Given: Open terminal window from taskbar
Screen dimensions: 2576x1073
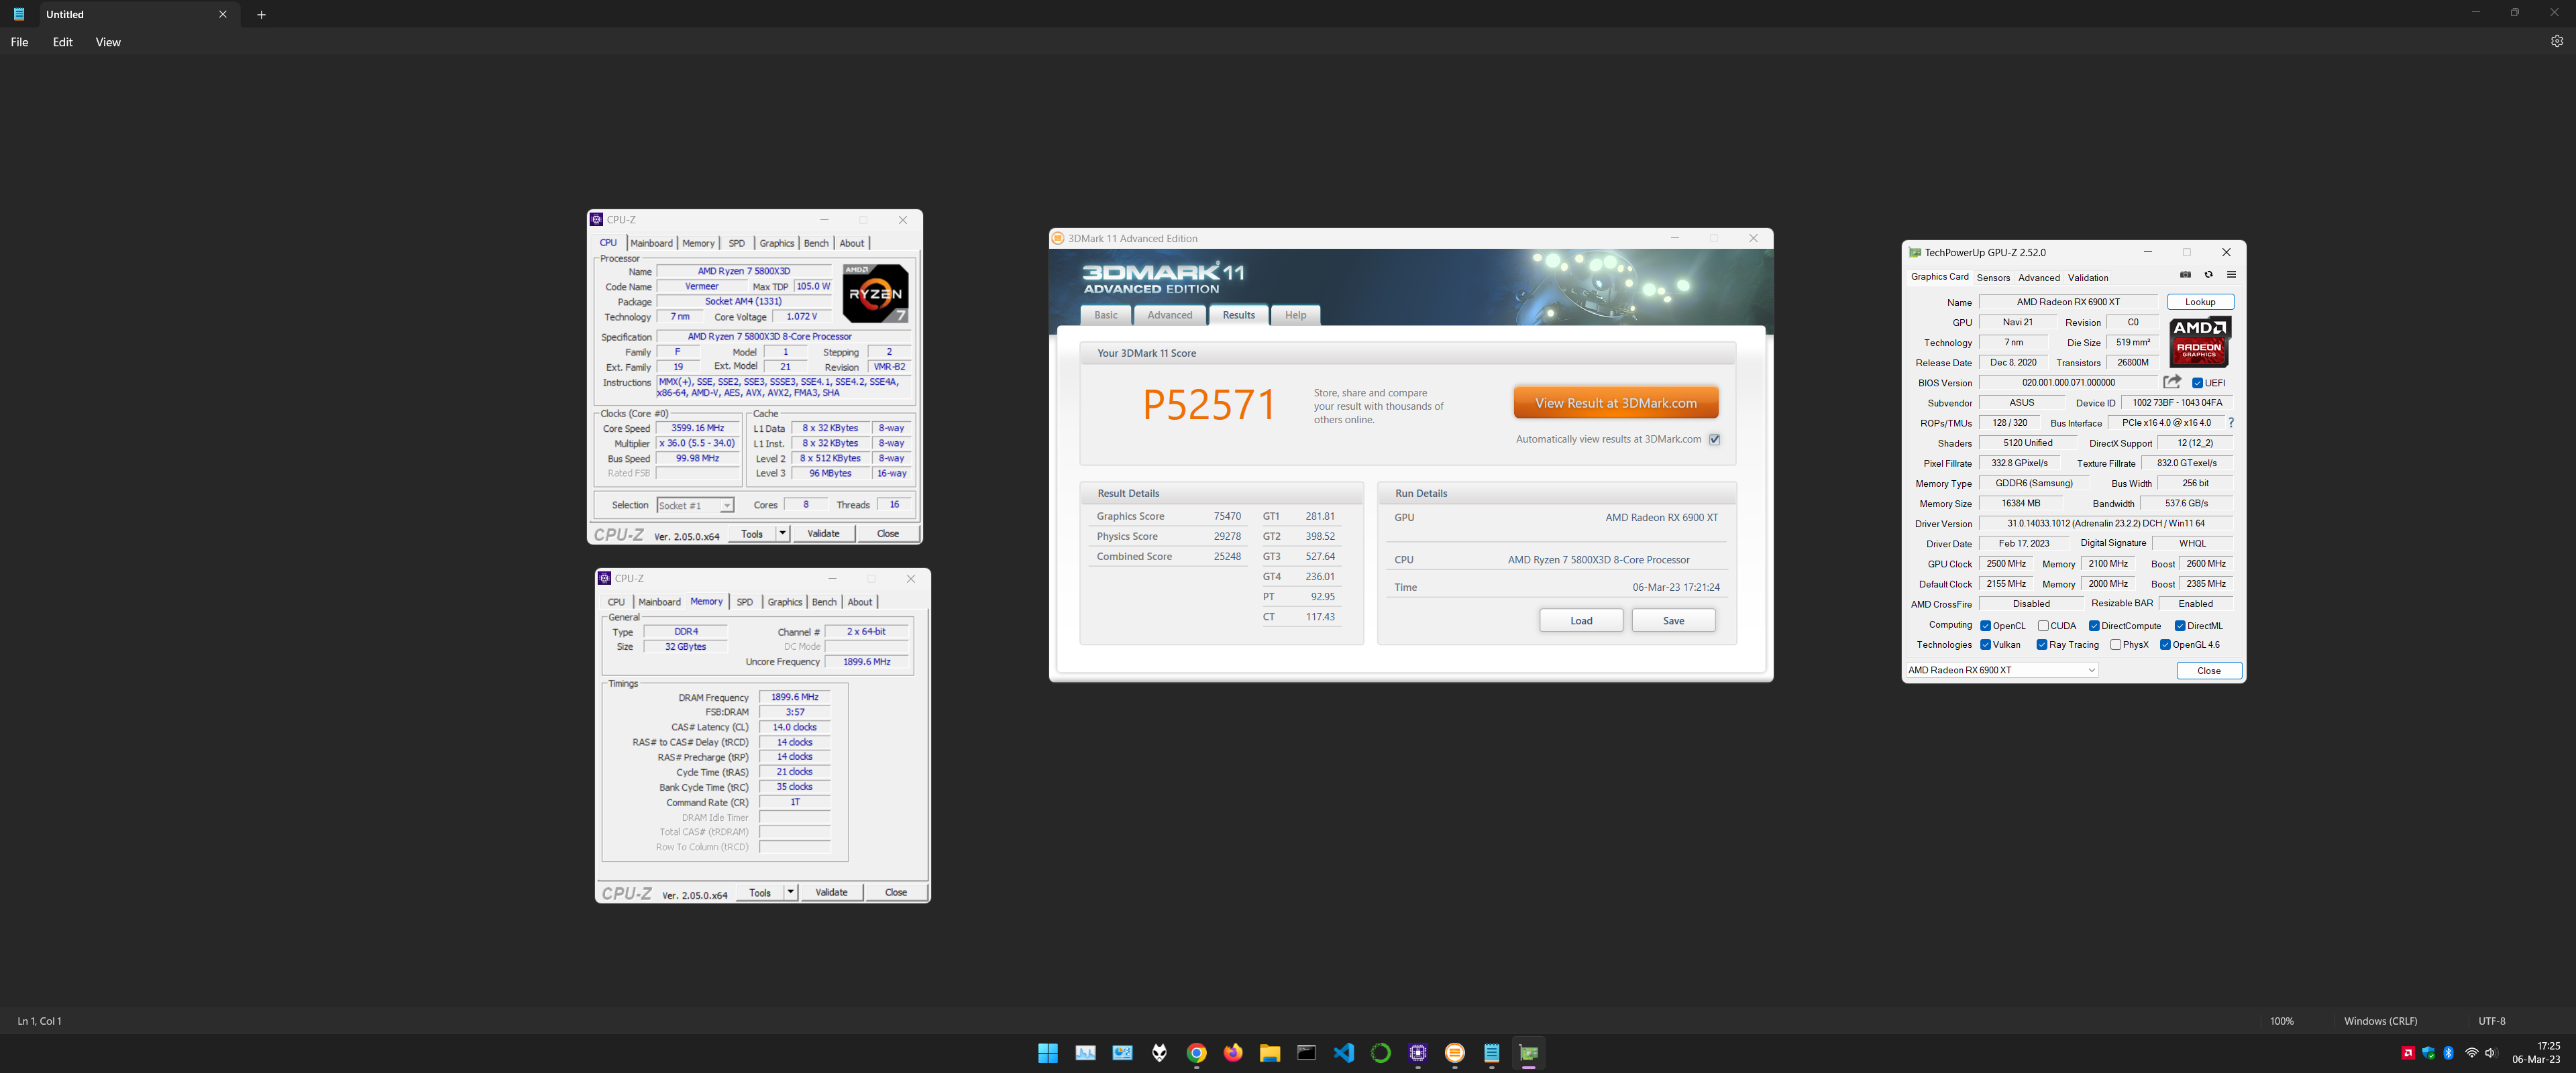Looking at the screenshot, I should [x=1306, y=1052].
